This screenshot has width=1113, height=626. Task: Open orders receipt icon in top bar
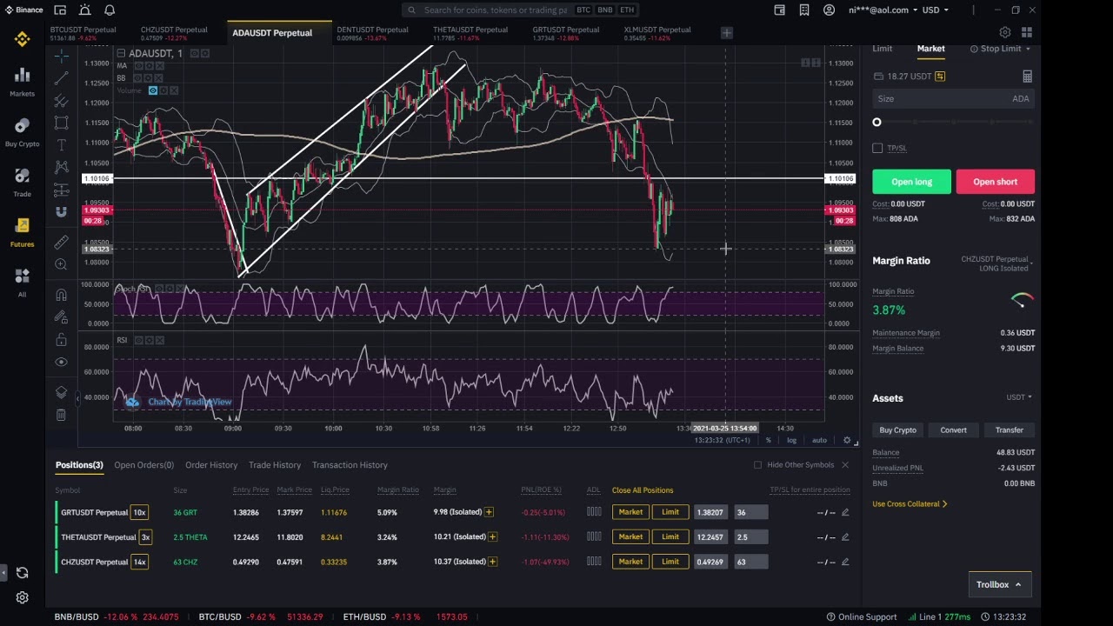(804, 10)
